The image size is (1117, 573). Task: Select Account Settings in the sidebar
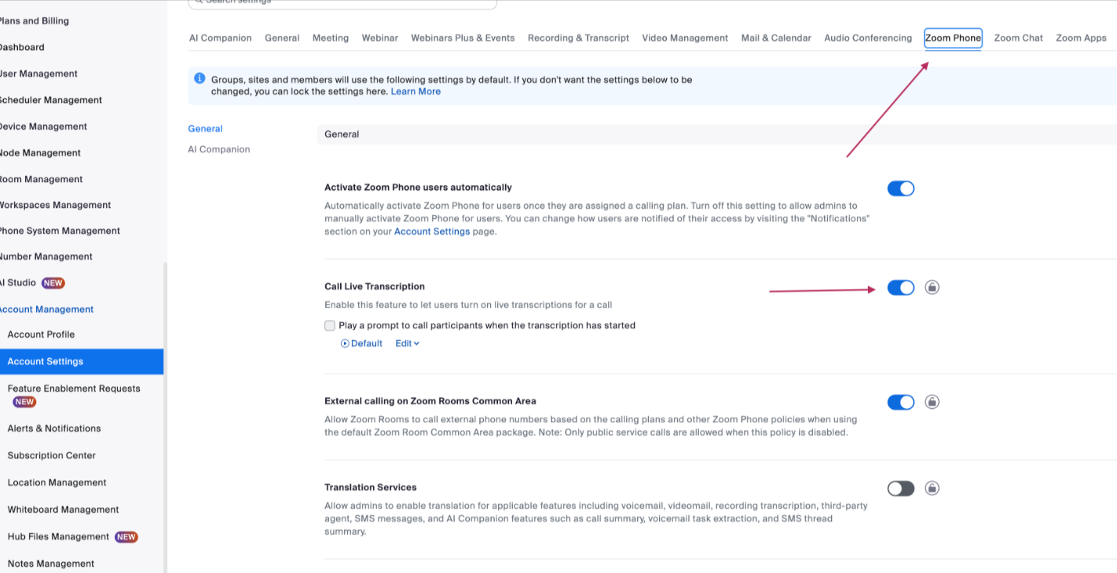pos(82,362)
